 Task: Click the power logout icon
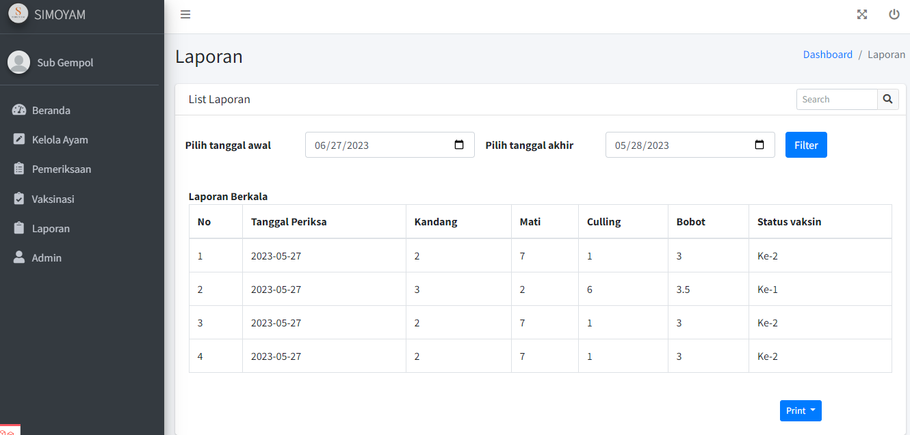[x=894, y=14]
